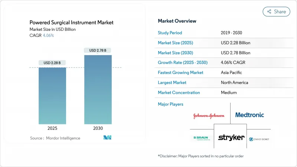Click the share icon inside Share button
This screenshot has height=167, width=297.
[x=269, y=12]
